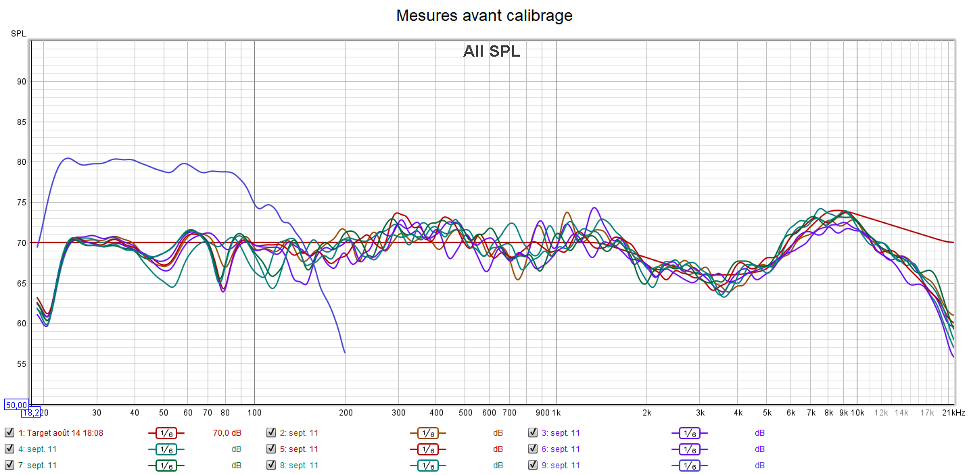The height and width of the screenshot is (475, 969).
Task: Select the "2: sept. 11" legend label
Action: (x=299, y=433)
